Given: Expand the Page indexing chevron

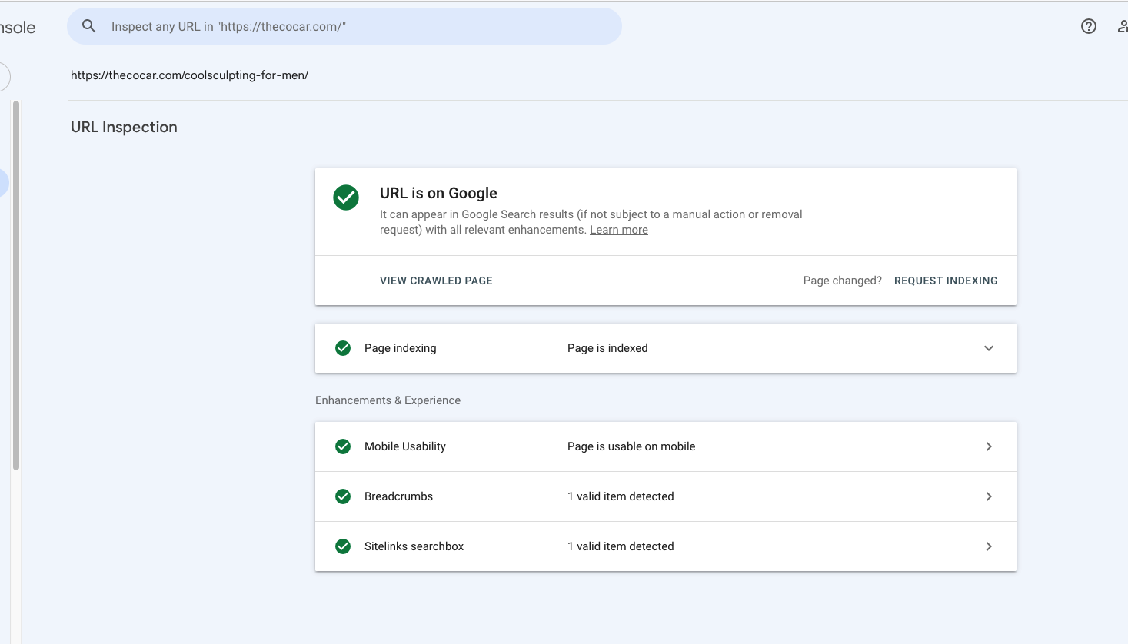Looking at the screenshot, I should (989, 348).
